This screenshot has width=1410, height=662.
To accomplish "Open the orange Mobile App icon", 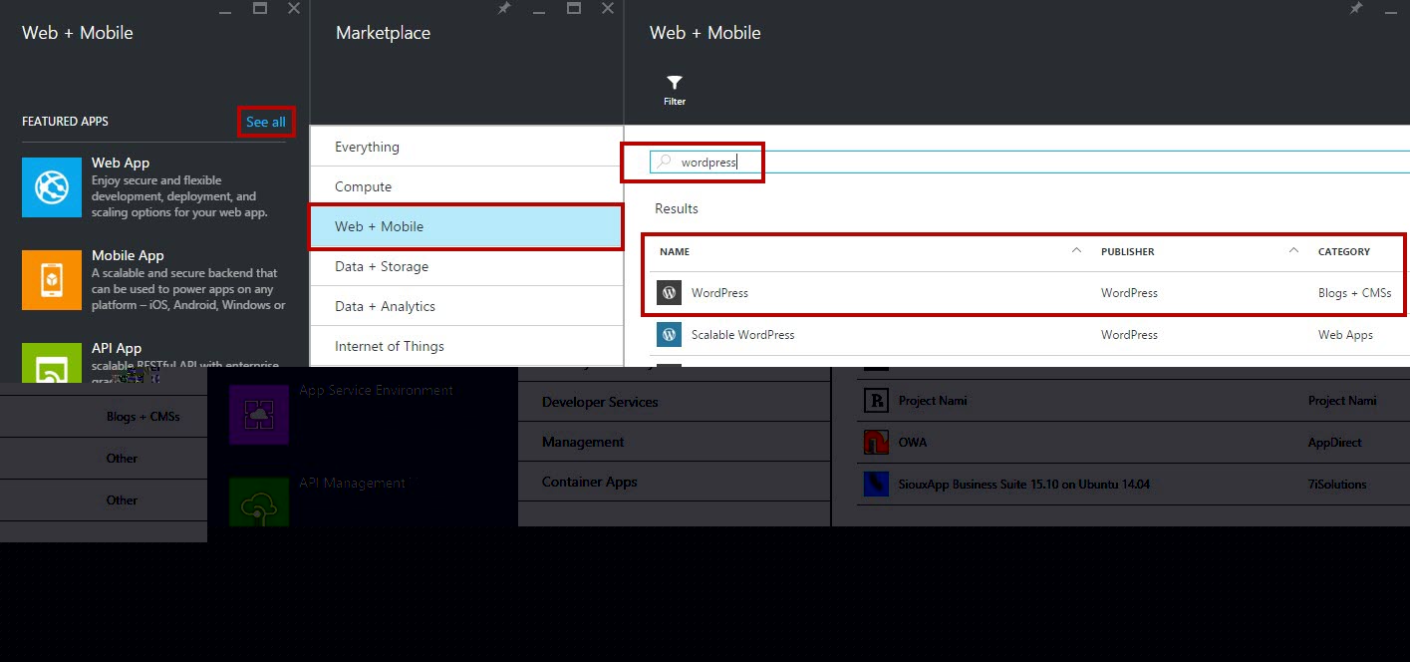I will 52,280.
